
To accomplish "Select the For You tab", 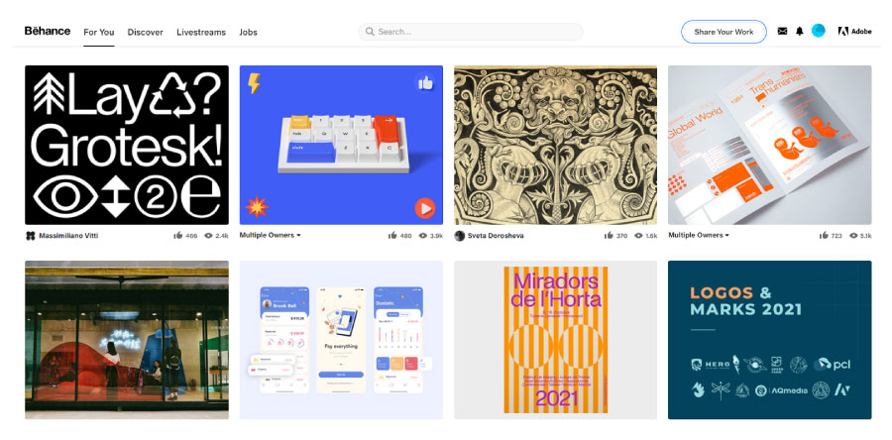I will [x=99, y=33].
